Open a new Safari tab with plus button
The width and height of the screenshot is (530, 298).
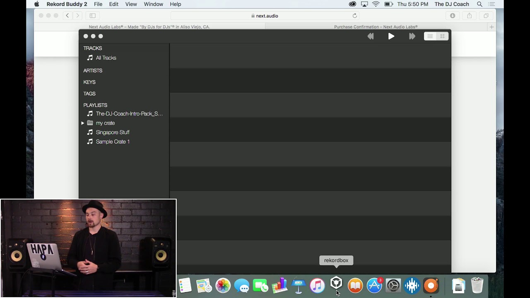(x=491, y=27)
